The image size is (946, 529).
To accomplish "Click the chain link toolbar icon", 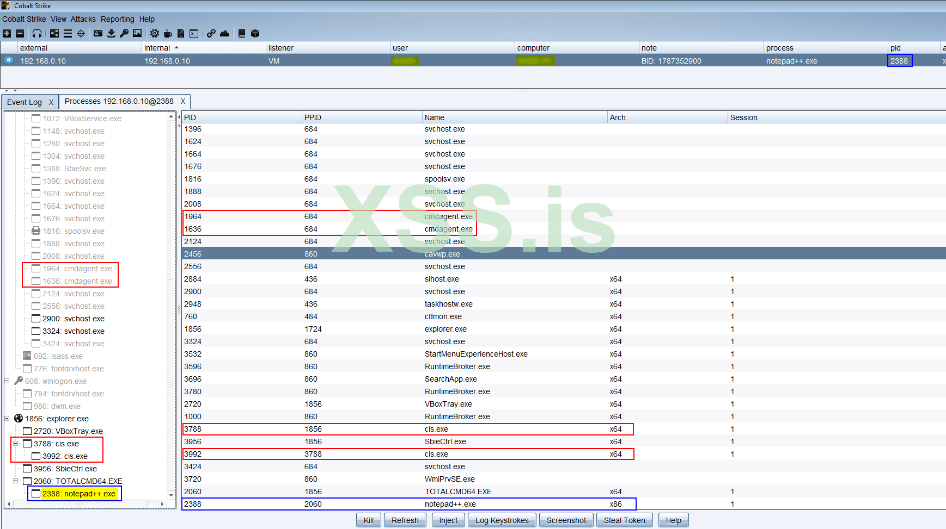I will pos(211,34).
